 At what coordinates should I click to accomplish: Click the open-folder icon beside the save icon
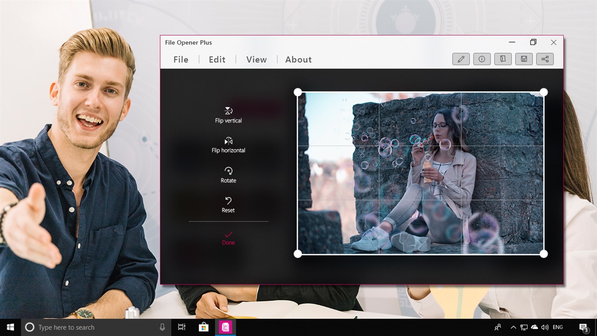[503, 59]
